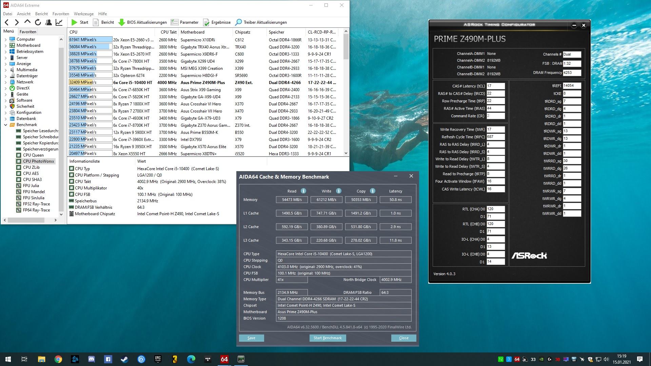Show info for Write benchmark column

click(338, 191)
